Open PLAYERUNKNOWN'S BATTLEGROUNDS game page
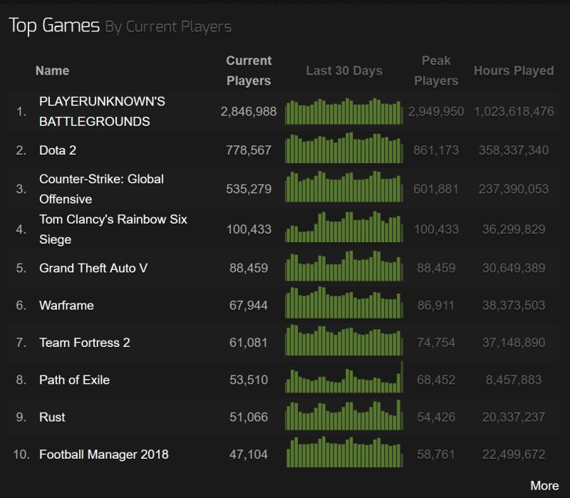The width and height of the screenshot is (570, 498). coord(102,111)
